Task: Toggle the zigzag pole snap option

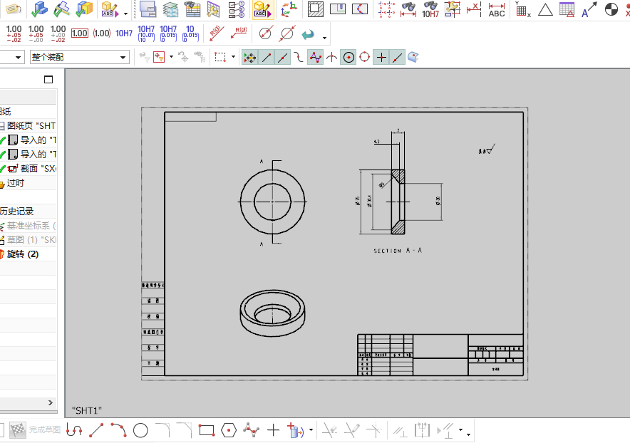Action: [316, 58]
